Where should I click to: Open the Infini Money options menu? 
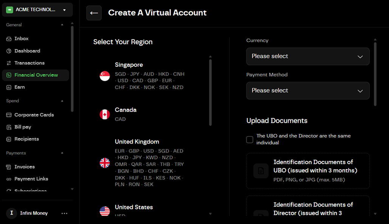[x=64, y=213]
